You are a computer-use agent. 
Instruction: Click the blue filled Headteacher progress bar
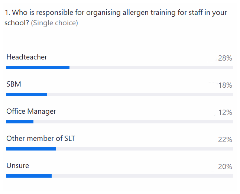[x=38, y=67]
